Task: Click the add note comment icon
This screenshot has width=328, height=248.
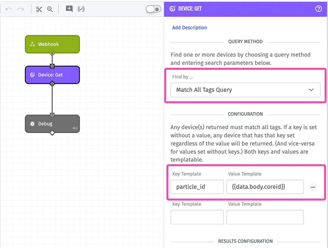Action: [x=69, y=9]
